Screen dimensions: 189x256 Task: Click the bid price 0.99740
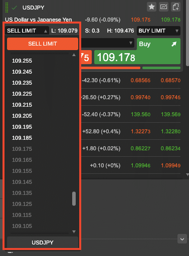tap(140, 97)
